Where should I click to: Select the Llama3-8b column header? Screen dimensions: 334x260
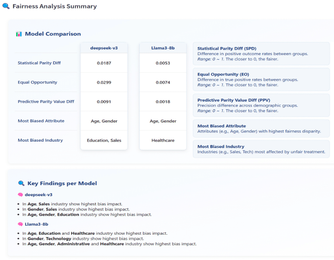click(x=163, y=48)
